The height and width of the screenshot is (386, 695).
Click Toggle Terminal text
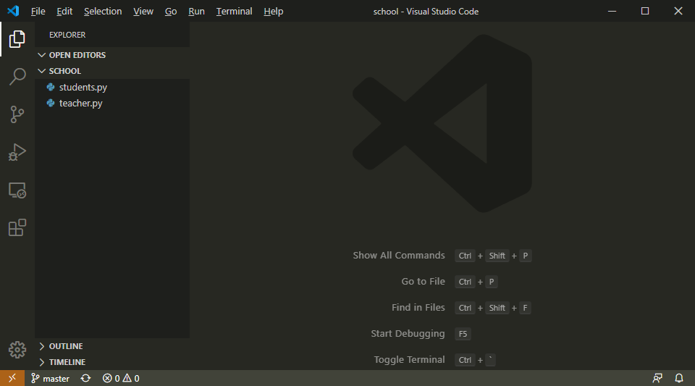tap(409, 360)
